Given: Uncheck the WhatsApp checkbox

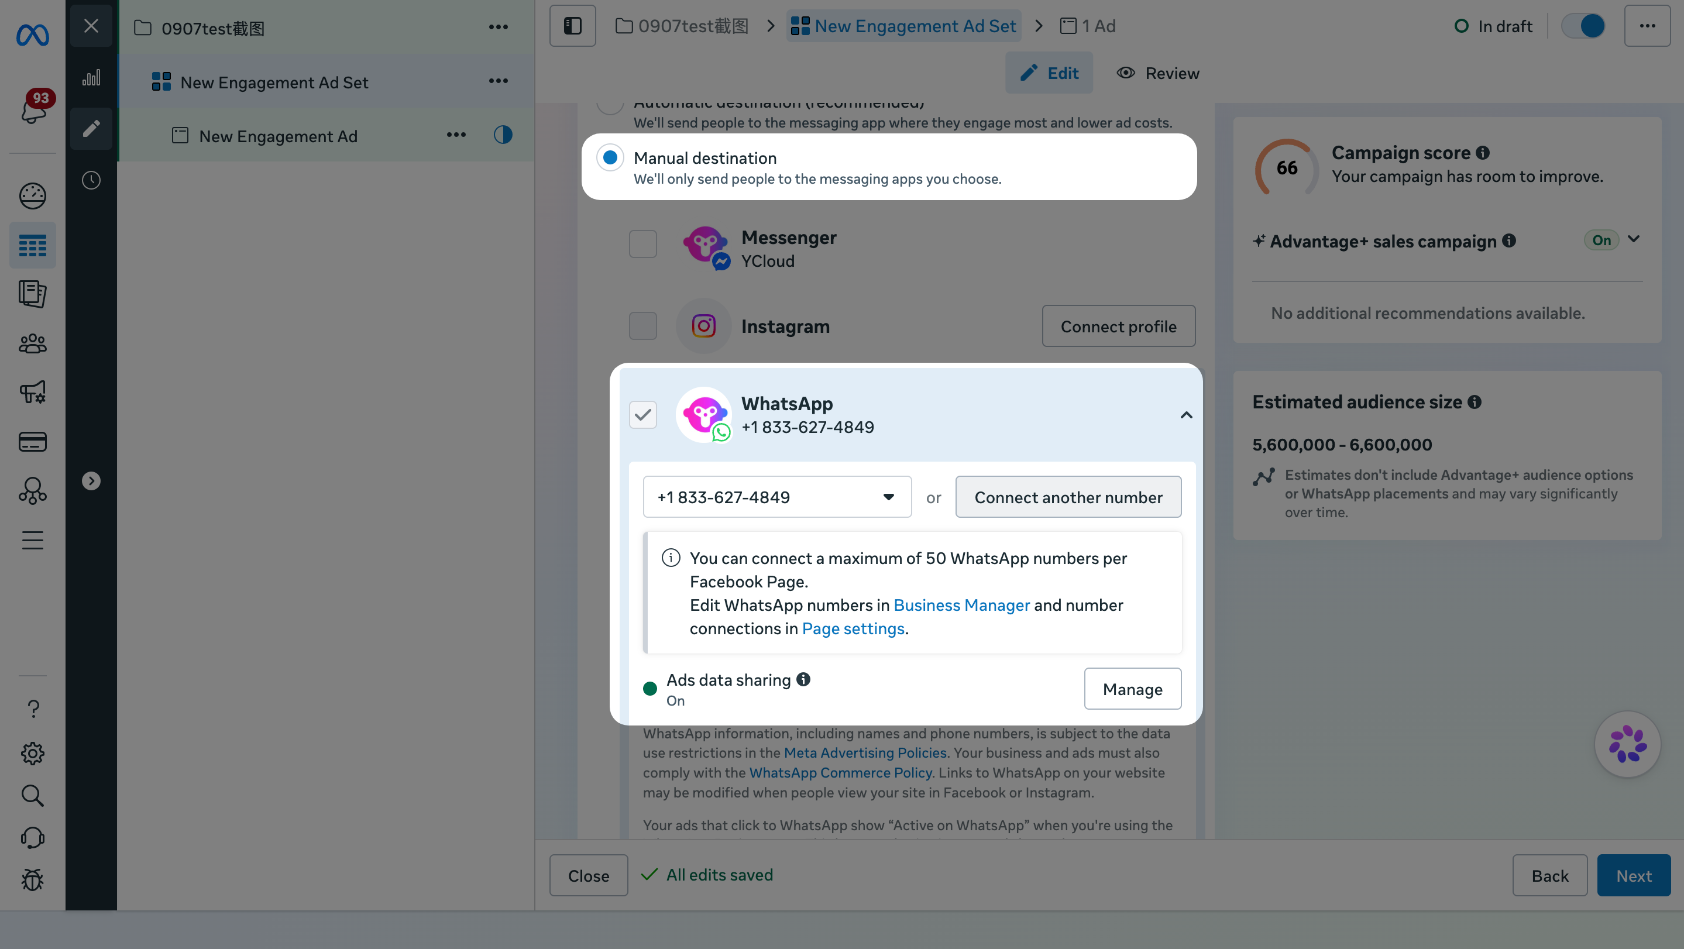Looking at the screenshot, I should pyautogui.click(x=642, y=414).
